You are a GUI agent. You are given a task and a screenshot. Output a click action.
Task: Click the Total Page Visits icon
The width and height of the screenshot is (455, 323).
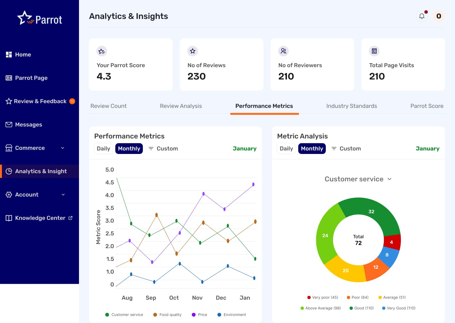coord(374,51)
